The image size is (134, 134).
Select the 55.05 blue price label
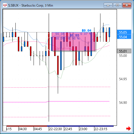pyautogui.click(x=124, y=32)
